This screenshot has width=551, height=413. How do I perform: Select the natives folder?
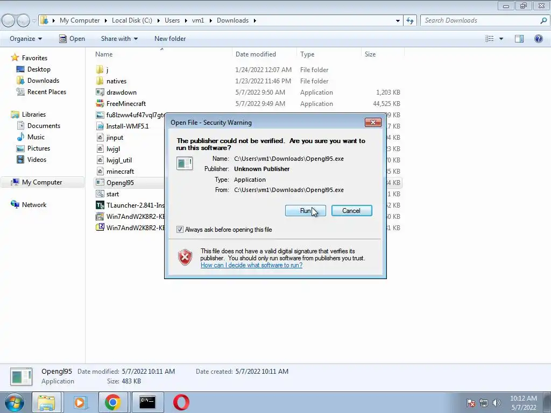pyautogui.click(x=116, y=81)
